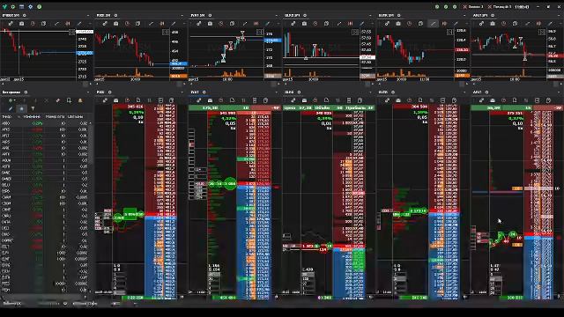This screenshot has width=564, height=317.
Task: Click the red candlestick style icon in the second chart
Action: (x=162, y=24)
